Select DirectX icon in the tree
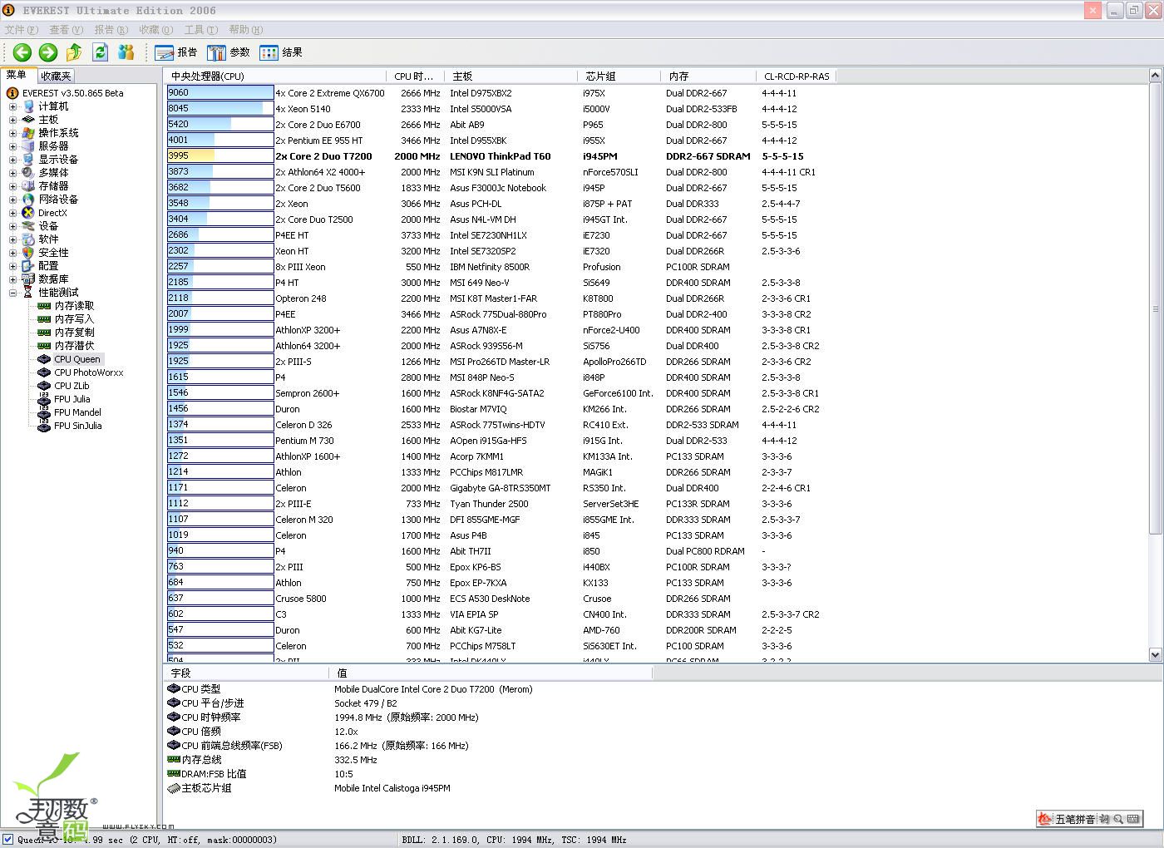The height and width of the screenshot is (848, 1164). tap(28, 213)
